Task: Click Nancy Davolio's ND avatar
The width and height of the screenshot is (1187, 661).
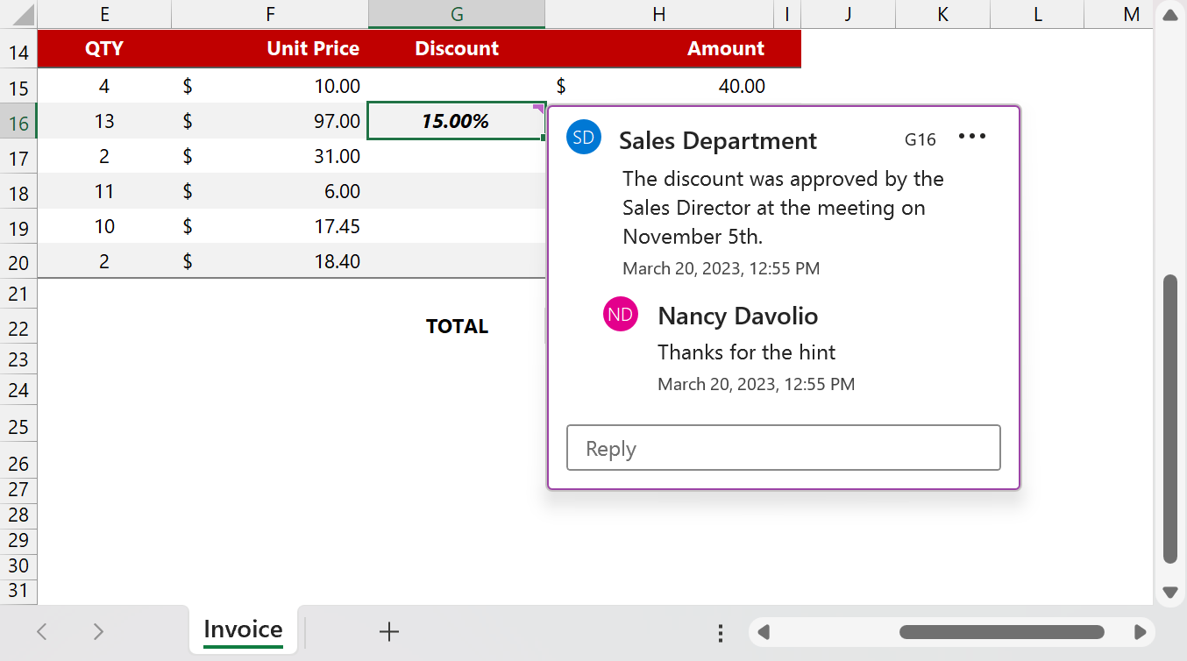Action: [621, 315]
